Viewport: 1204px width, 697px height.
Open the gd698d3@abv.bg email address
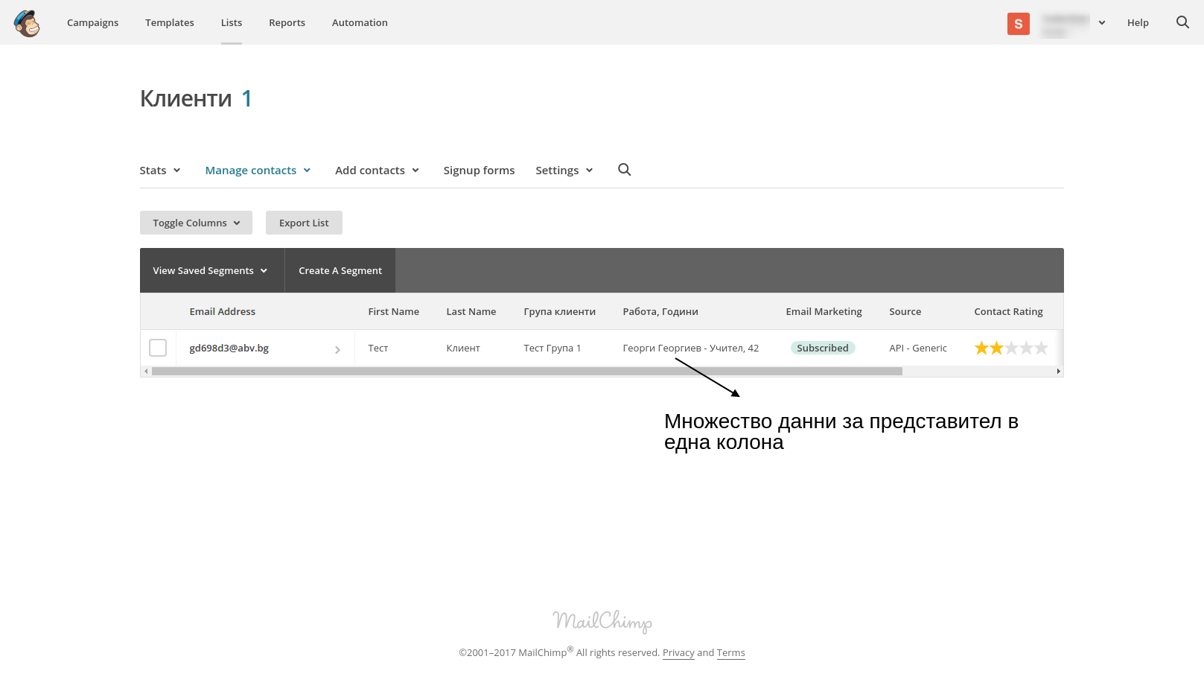pyautogui.click(x=229, y=348)
